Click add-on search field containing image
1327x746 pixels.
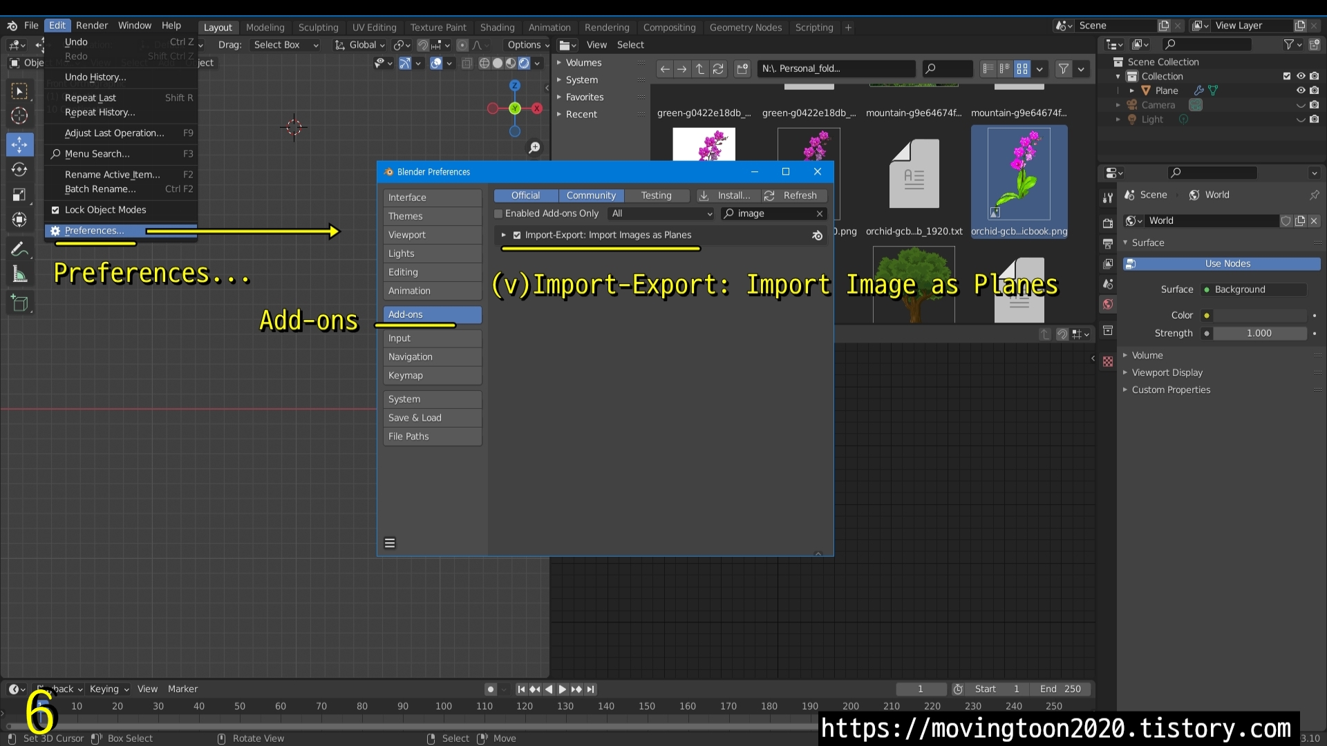coord(773,214)
